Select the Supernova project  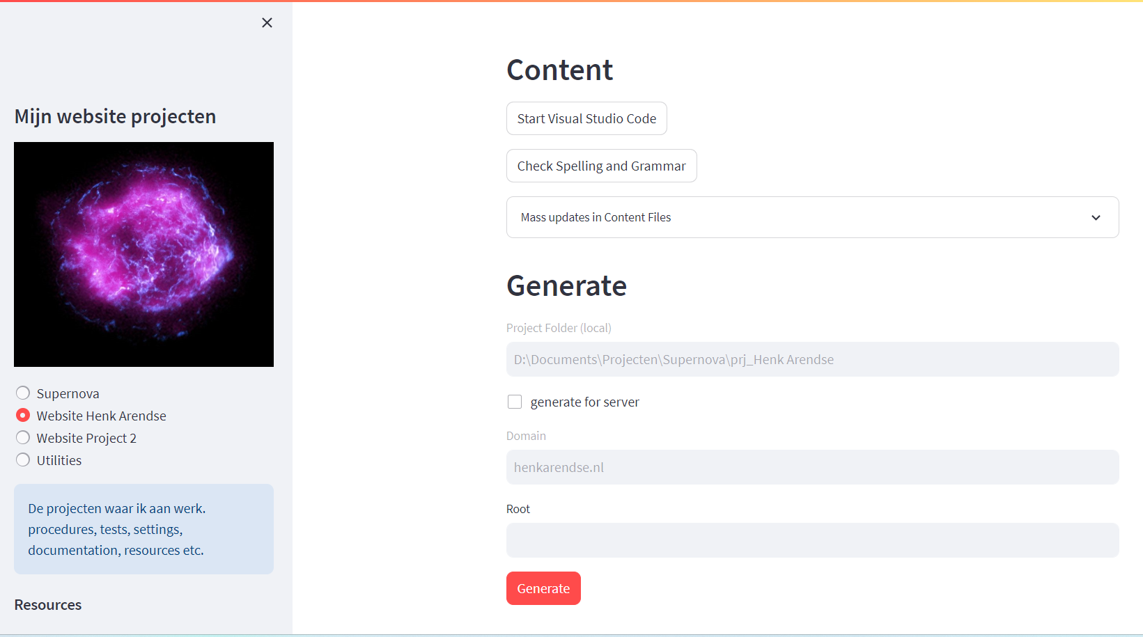pyautogui.click(x=22, y=393)
